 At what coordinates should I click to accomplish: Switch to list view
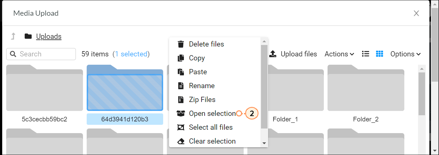click(366, 54)
